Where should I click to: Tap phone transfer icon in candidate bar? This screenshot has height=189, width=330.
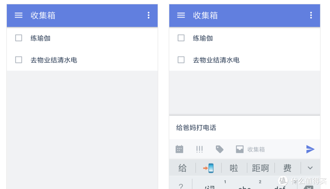208,168
